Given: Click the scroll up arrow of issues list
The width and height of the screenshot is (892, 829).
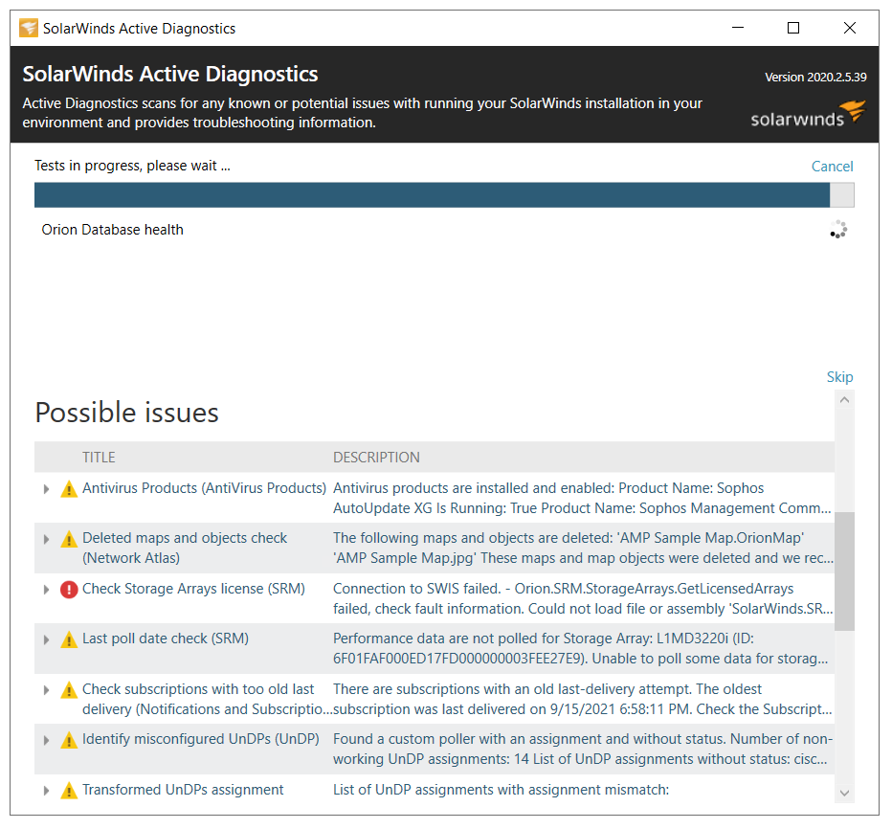Looking at the screenshot, I should pyautogui.click(x=845, y=400).
